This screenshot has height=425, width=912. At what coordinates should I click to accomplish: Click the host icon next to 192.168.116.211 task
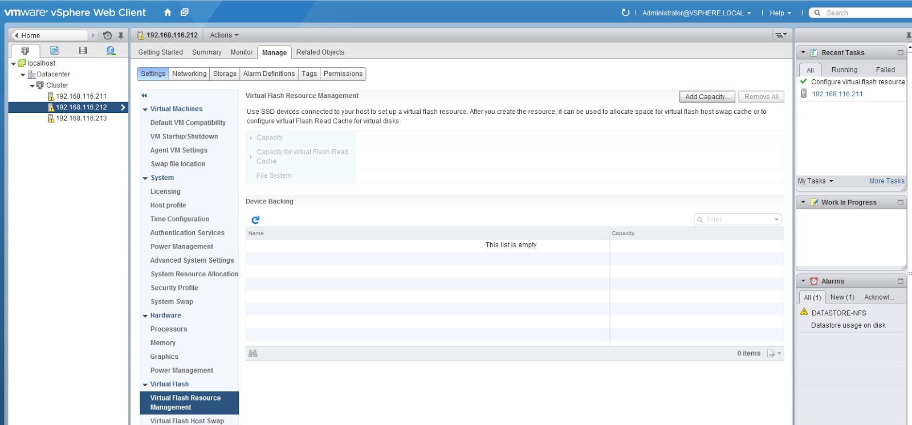click(804, 93)
